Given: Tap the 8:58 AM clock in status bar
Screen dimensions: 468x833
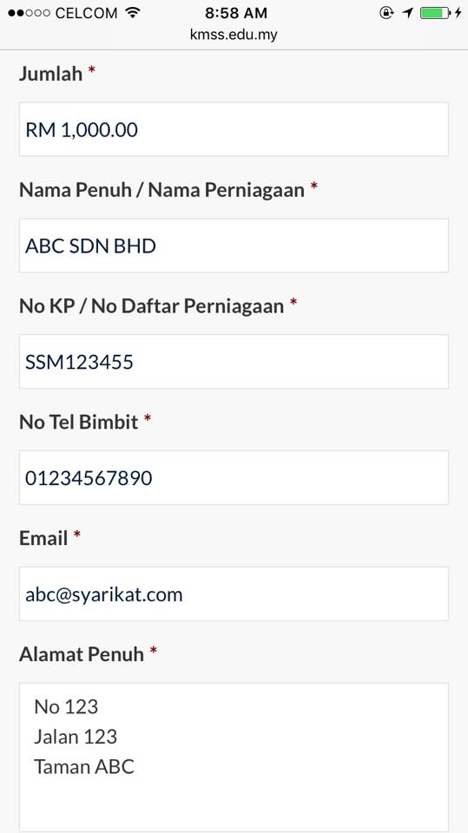Looking at the screenshot, I should point(236,13).
